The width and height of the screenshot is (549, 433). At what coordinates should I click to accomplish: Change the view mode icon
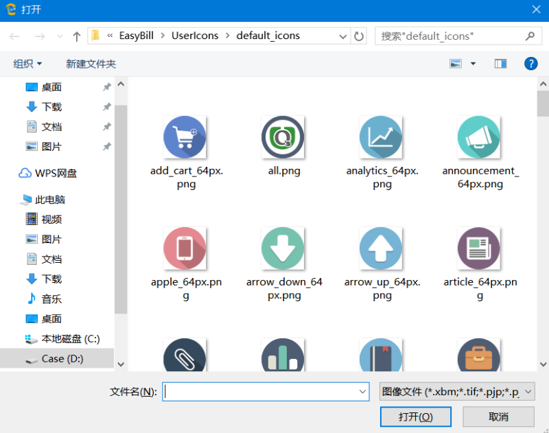456,64
